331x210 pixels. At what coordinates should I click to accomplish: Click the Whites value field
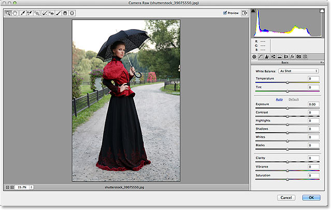click(313, 137)
